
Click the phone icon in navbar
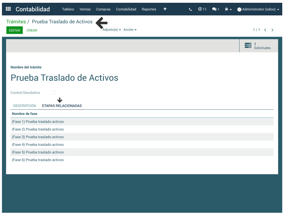[x=190, y=9]
